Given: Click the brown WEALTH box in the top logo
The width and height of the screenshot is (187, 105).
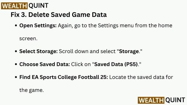Looking at the screenshot, I should (x=14, y=6).
